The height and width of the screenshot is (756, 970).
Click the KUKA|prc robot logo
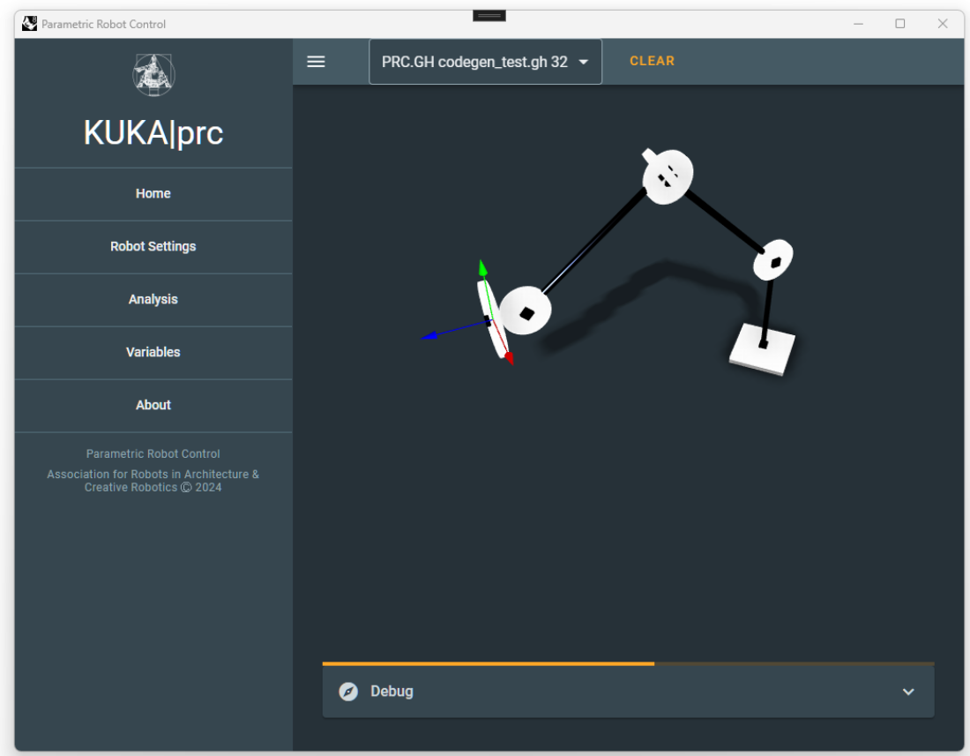click(153, 75)
